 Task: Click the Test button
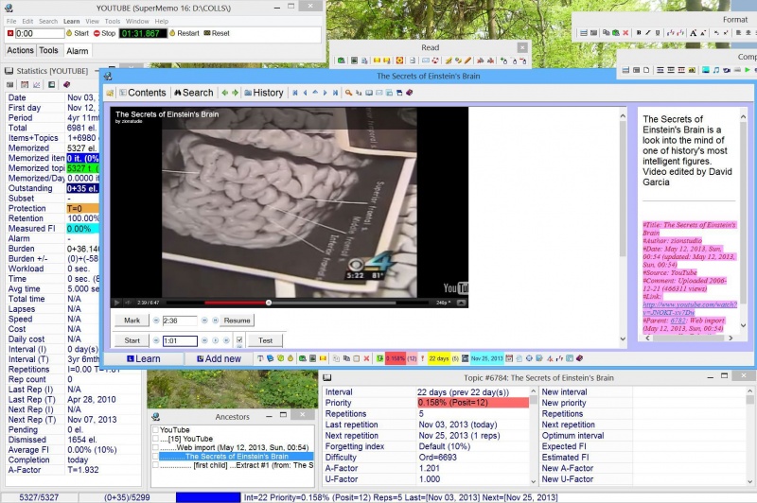click(266, 340)
